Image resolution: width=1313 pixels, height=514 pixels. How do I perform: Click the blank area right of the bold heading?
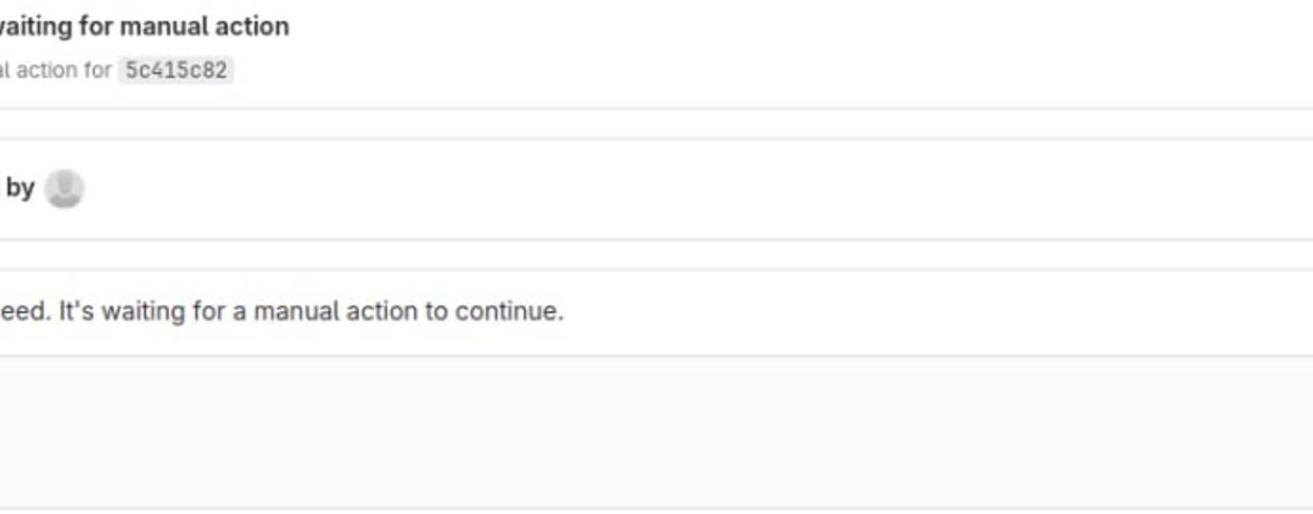pos(760,27)
